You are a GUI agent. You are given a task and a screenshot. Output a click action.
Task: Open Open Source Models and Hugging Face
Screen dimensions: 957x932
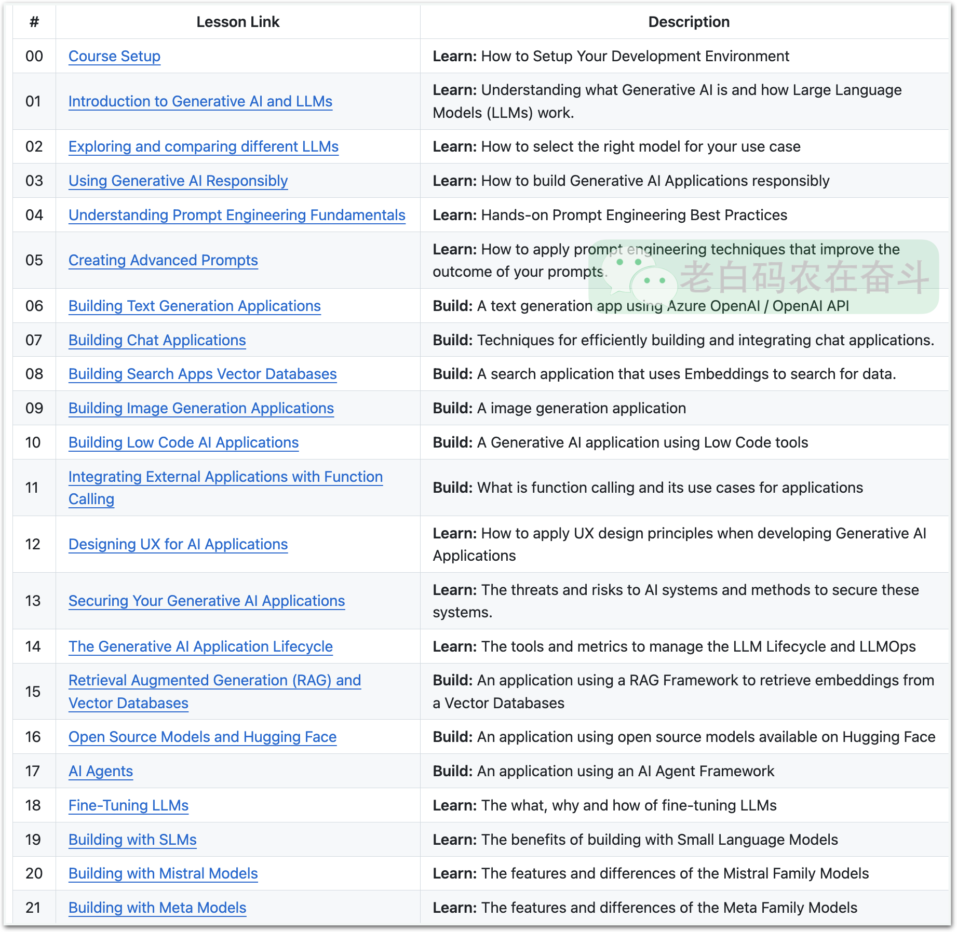click(203, 737)
